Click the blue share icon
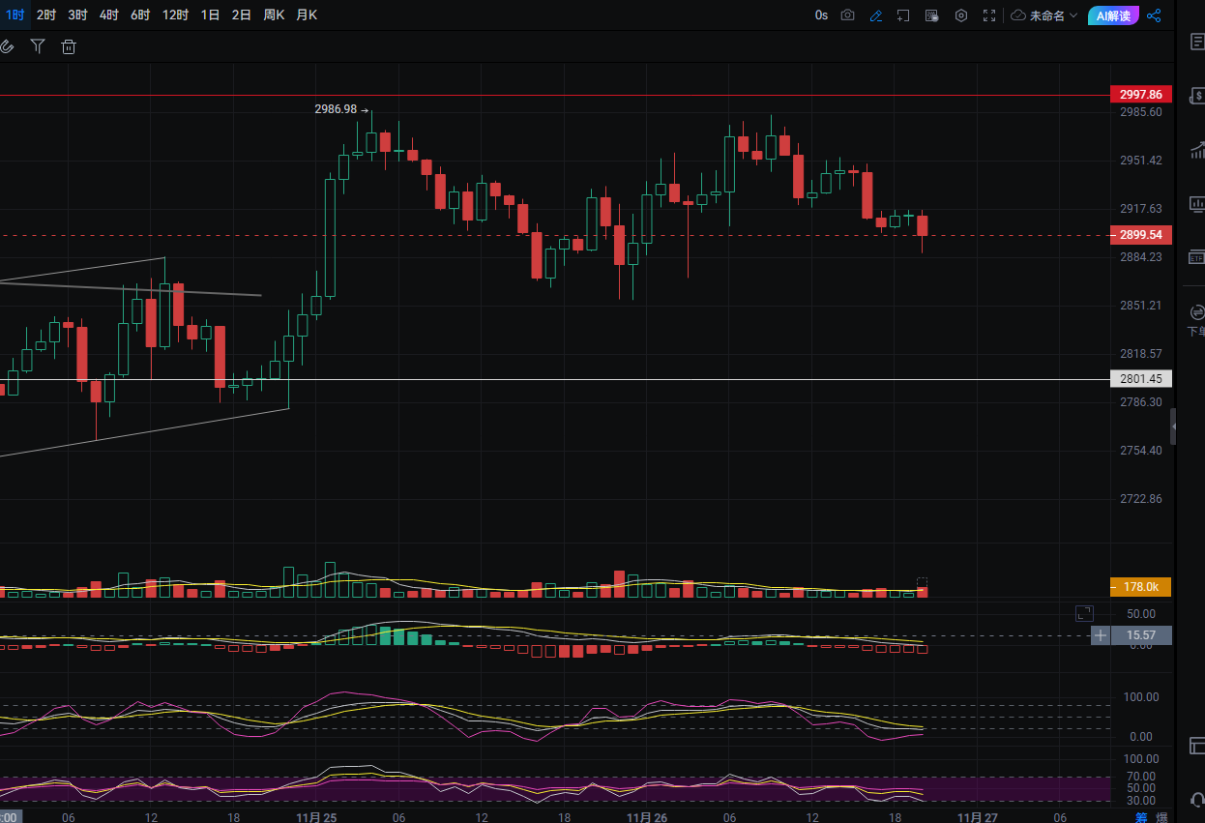 tap(1153, 15)
